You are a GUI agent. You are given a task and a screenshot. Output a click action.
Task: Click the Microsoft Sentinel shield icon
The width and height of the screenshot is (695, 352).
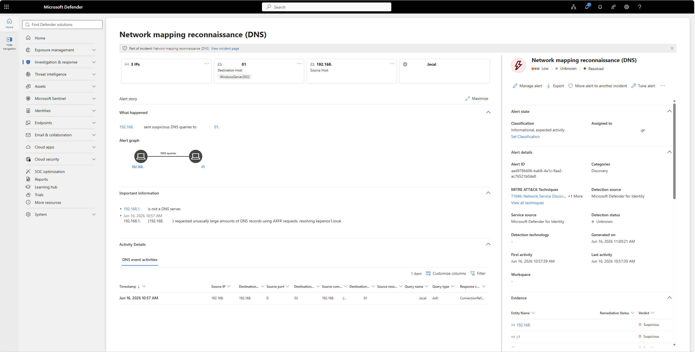pos(28,98)
